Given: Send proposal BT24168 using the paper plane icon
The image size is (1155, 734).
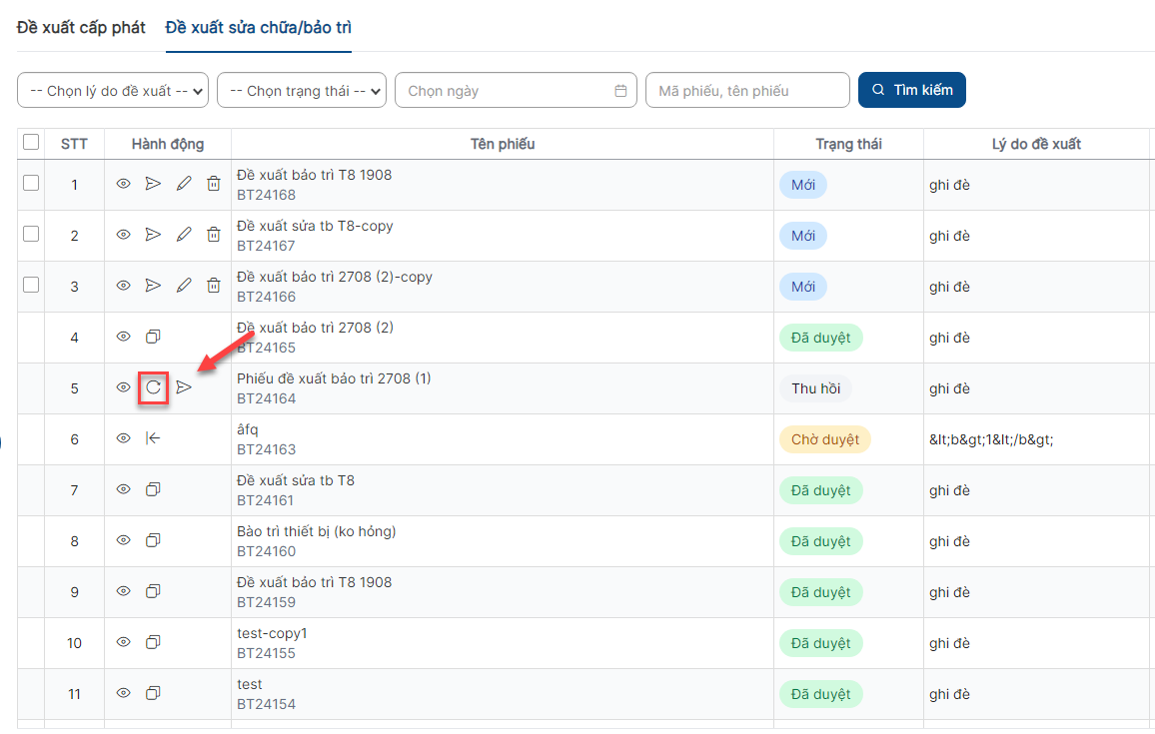Looking at the screenshot, I should click(x=153, y=184).
